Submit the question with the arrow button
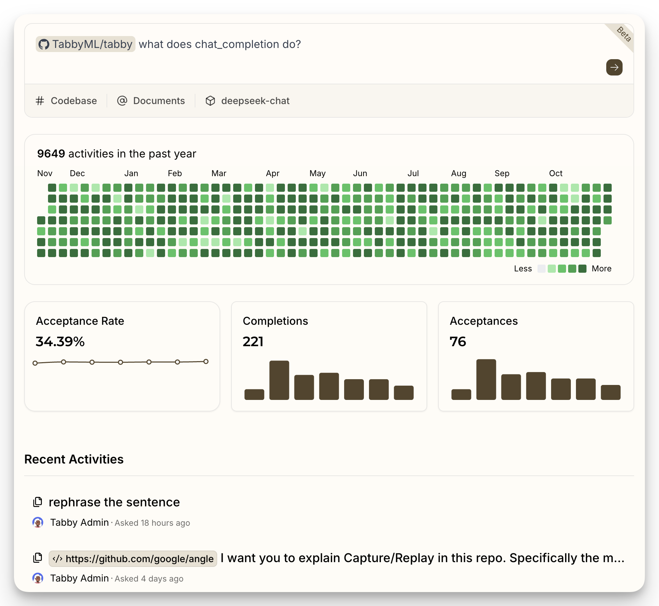The height and width of the screenshot is (606, 659). pos(614,67)
